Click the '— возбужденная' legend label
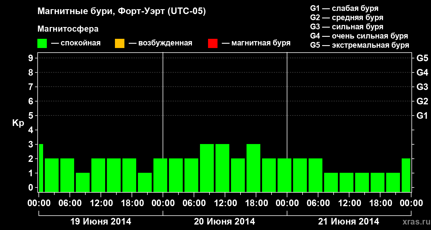Viewport: 431px width, 230px height. click(x=160, y=43)
